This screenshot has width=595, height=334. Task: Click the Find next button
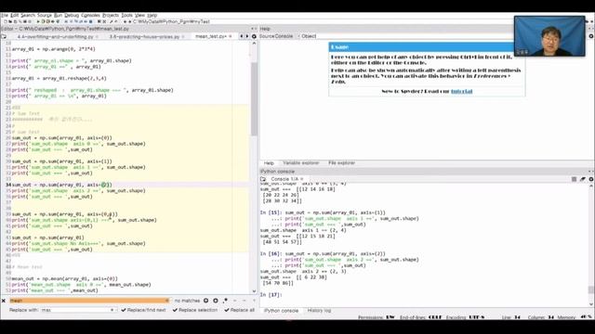pos(215,301)
